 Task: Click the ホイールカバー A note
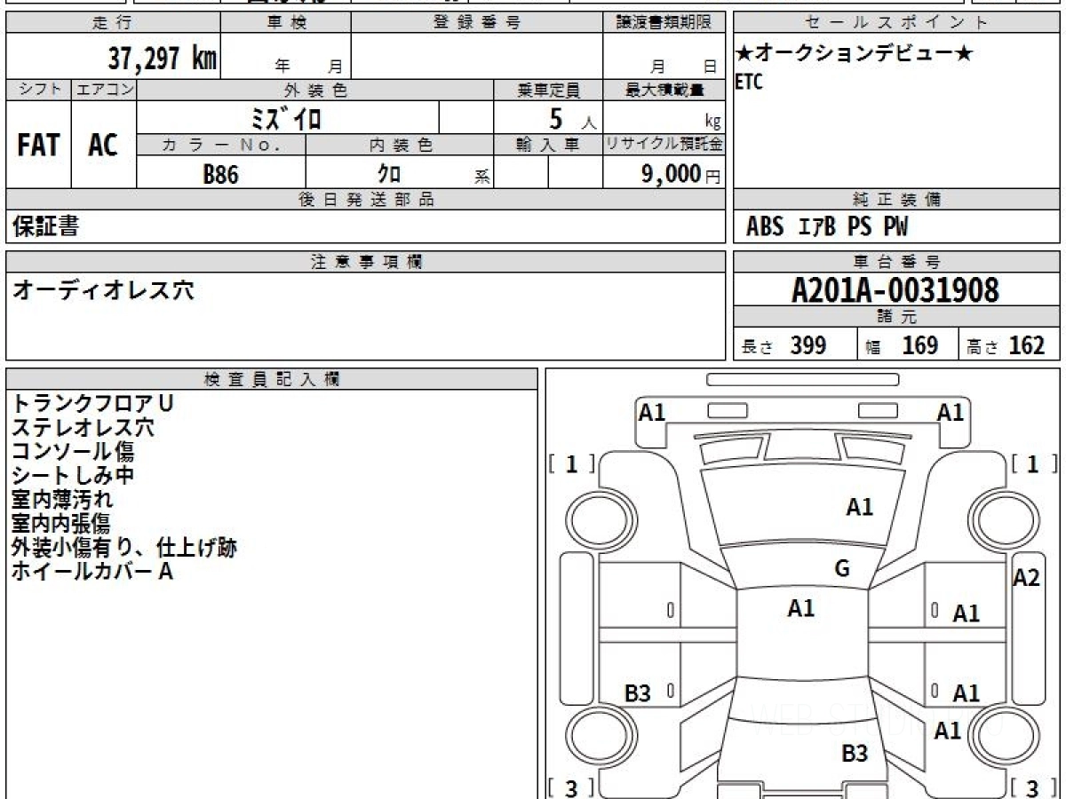(x=92, y=571)
